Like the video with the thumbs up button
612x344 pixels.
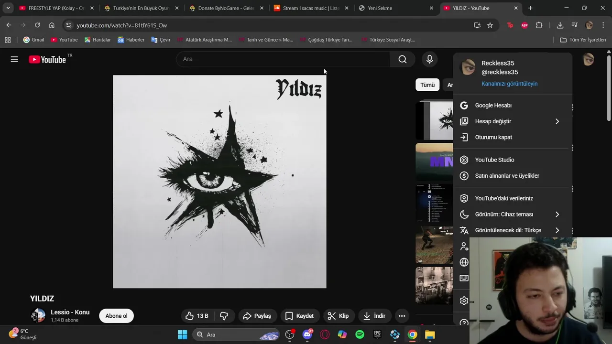click(197, 316)
